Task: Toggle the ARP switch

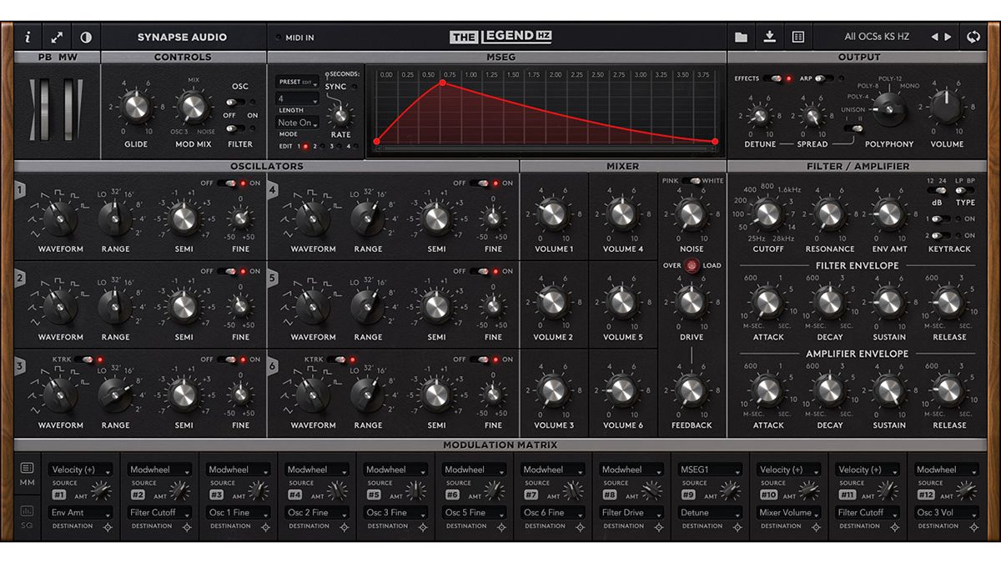Action: (823, 78)
